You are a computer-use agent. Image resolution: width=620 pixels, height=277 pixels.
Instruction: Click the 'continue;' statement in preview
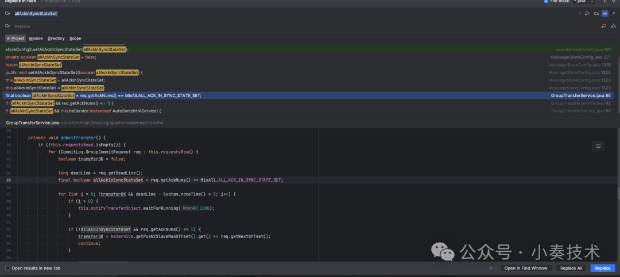point(90,243)
